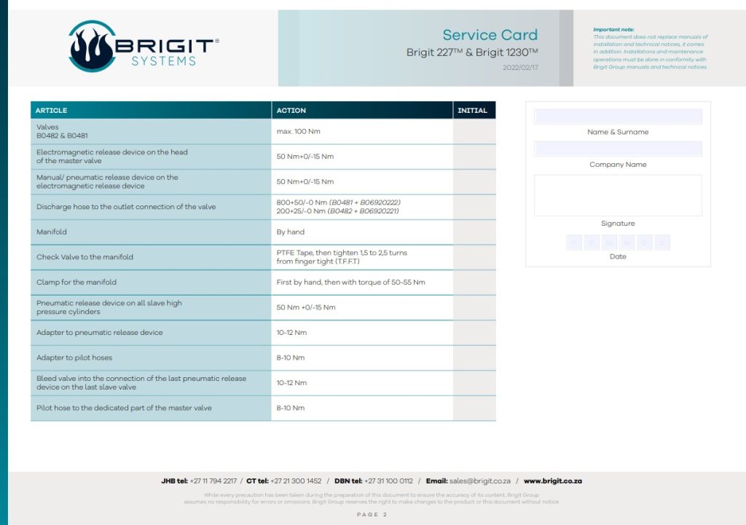The image size is (746, 525).
Task: Select the first Y box of Date
Action: [x=574, y=243]
